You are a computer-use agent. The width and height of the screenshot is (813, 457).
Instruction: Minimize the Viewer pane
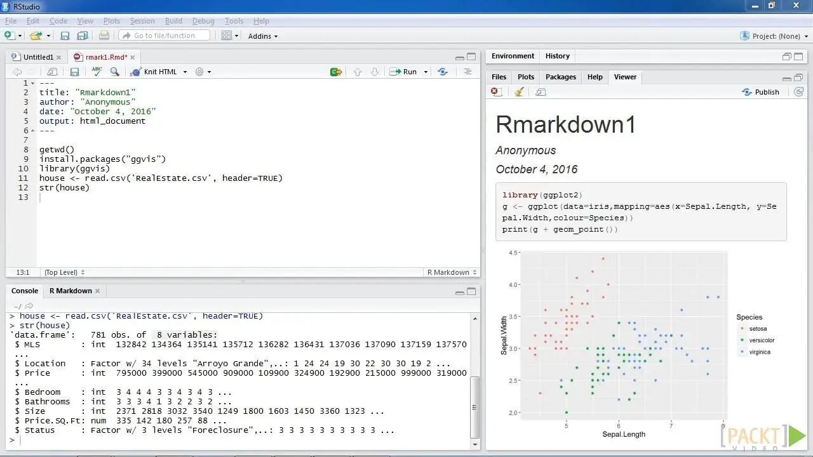[786, 78]
